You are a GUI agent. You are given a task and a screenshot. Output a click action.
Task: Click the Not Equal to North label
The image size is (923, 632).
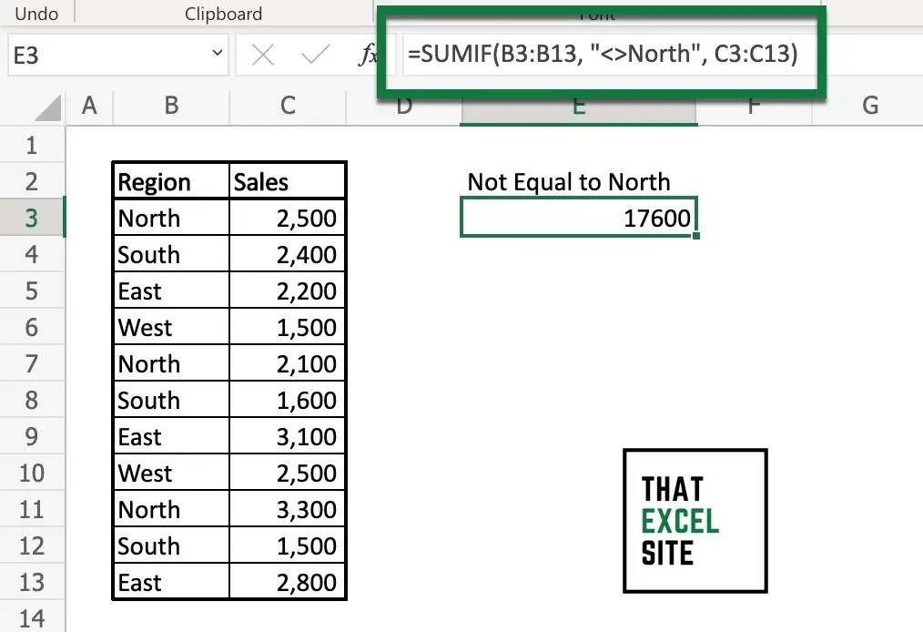(568, 181)
